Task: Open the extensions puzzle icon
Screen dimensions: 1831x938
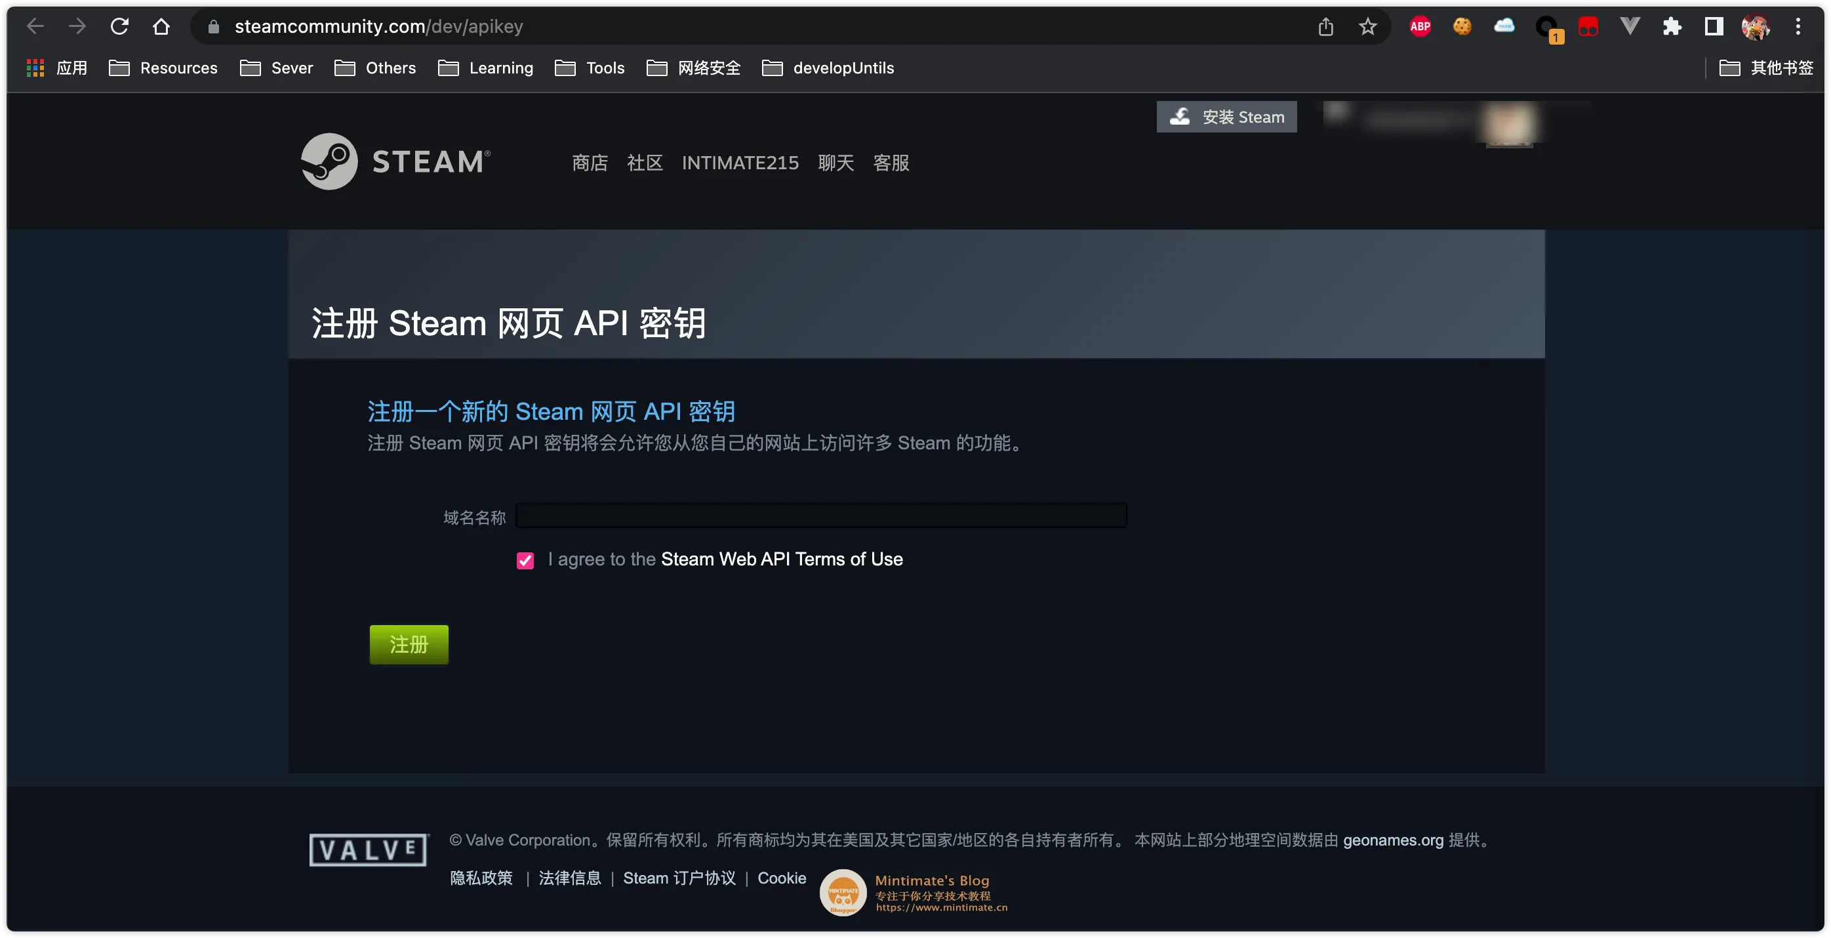Action: click(x=1672, y=26)
